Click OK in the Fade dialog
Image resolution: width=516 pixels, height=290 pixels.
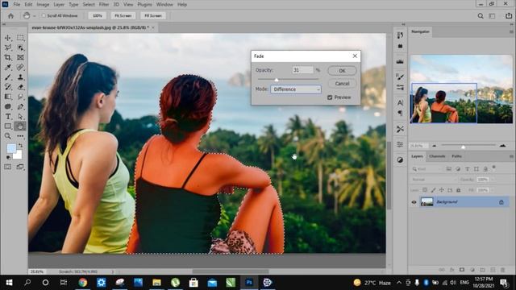342,71
